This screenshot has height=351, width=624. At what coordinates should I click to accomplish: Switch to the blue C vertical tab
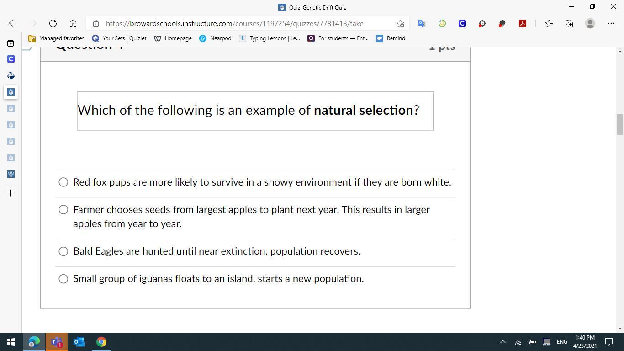11,59
